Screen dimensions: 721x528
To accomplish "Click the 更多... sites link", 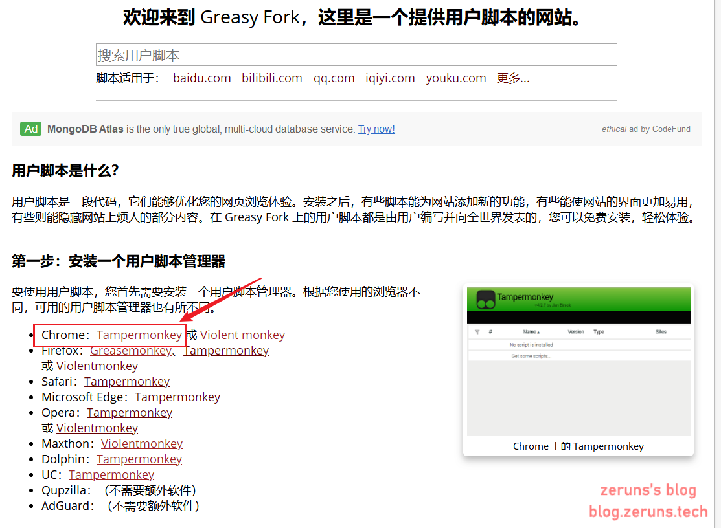I will click(513, 78).
